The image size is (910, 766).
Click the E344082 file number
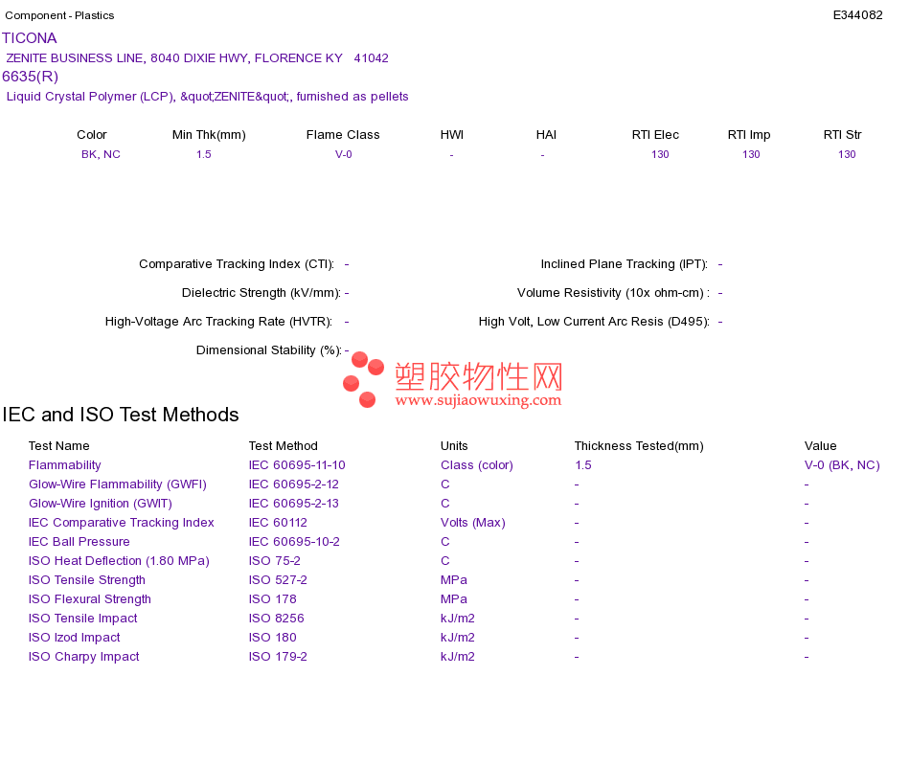point(857,15)
